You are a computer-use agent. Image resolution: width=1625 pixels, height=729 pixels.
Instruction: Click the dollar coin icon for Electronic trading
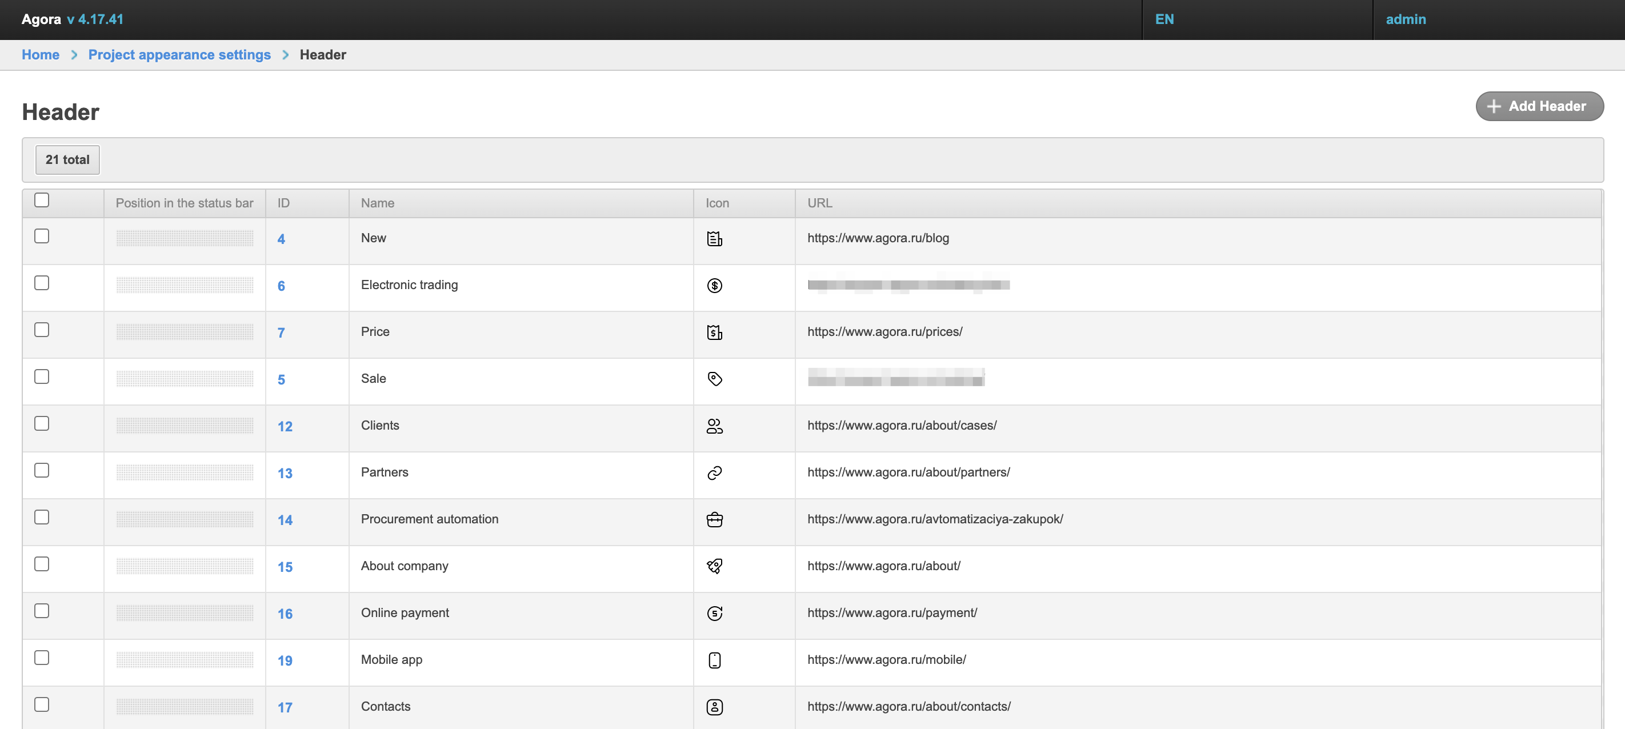714,286
